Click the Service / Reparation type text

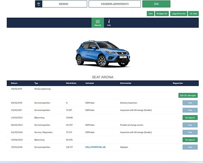(x=43, y=132)
